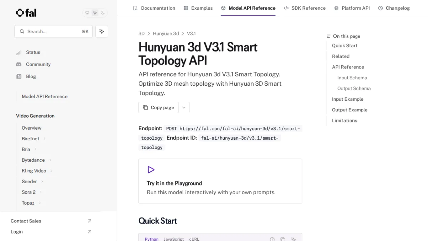Open Model API Reference in sidebar
428x241 pixels.
tap(45, 96)
